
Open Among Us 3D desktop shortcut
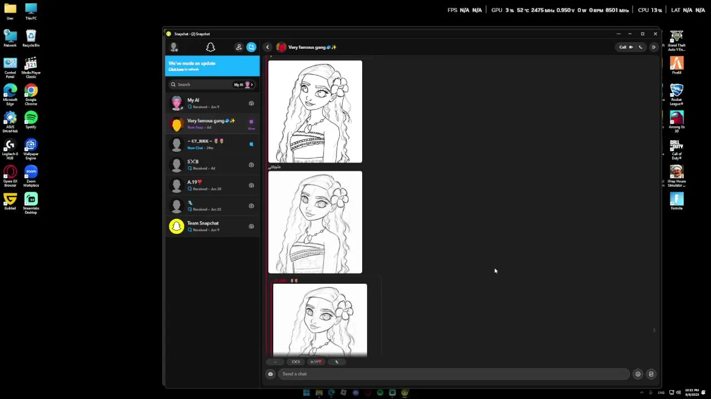tap(677, 122)
